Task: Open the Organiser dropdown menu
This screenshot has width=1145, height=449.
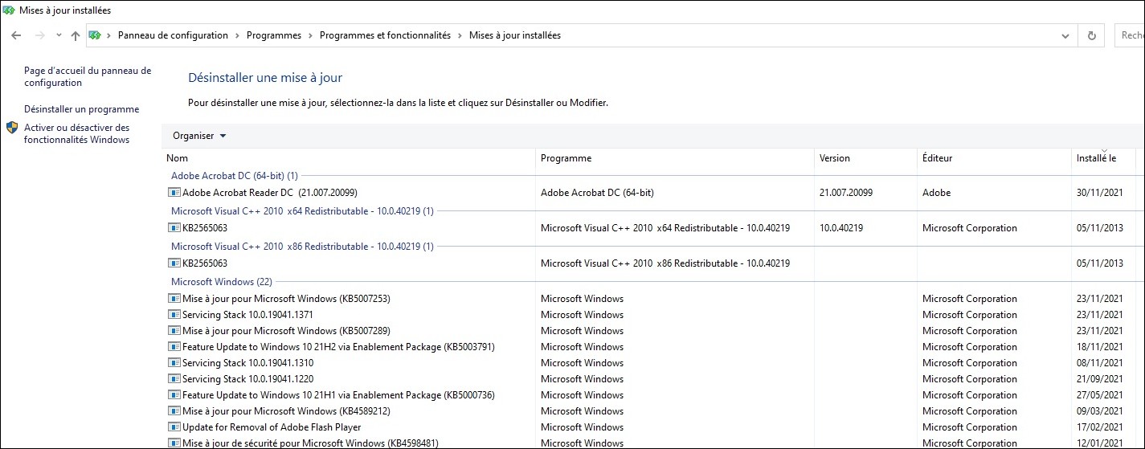Action: tap(199, 136)
